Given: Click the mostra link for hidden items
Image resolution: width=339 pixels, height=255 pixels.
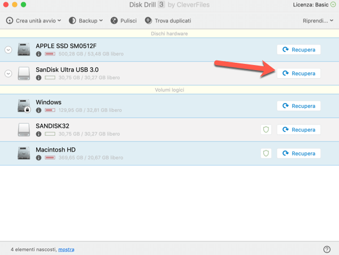Looking at the screenshot, I should pos(66,249).
